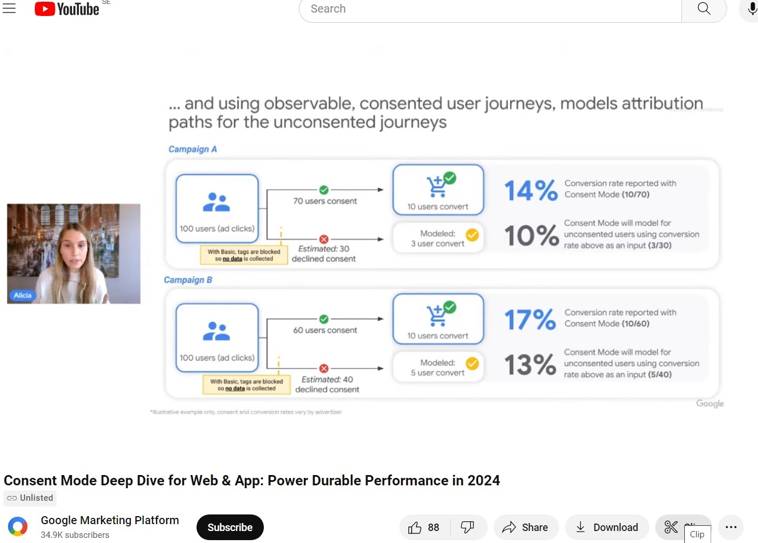Click the Search input field
The image size is (758, 543).
pos(490,9)
